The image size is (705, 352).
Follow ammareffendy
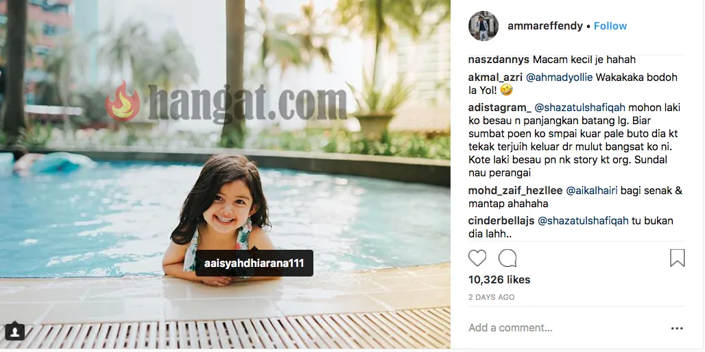click(610, 26)
